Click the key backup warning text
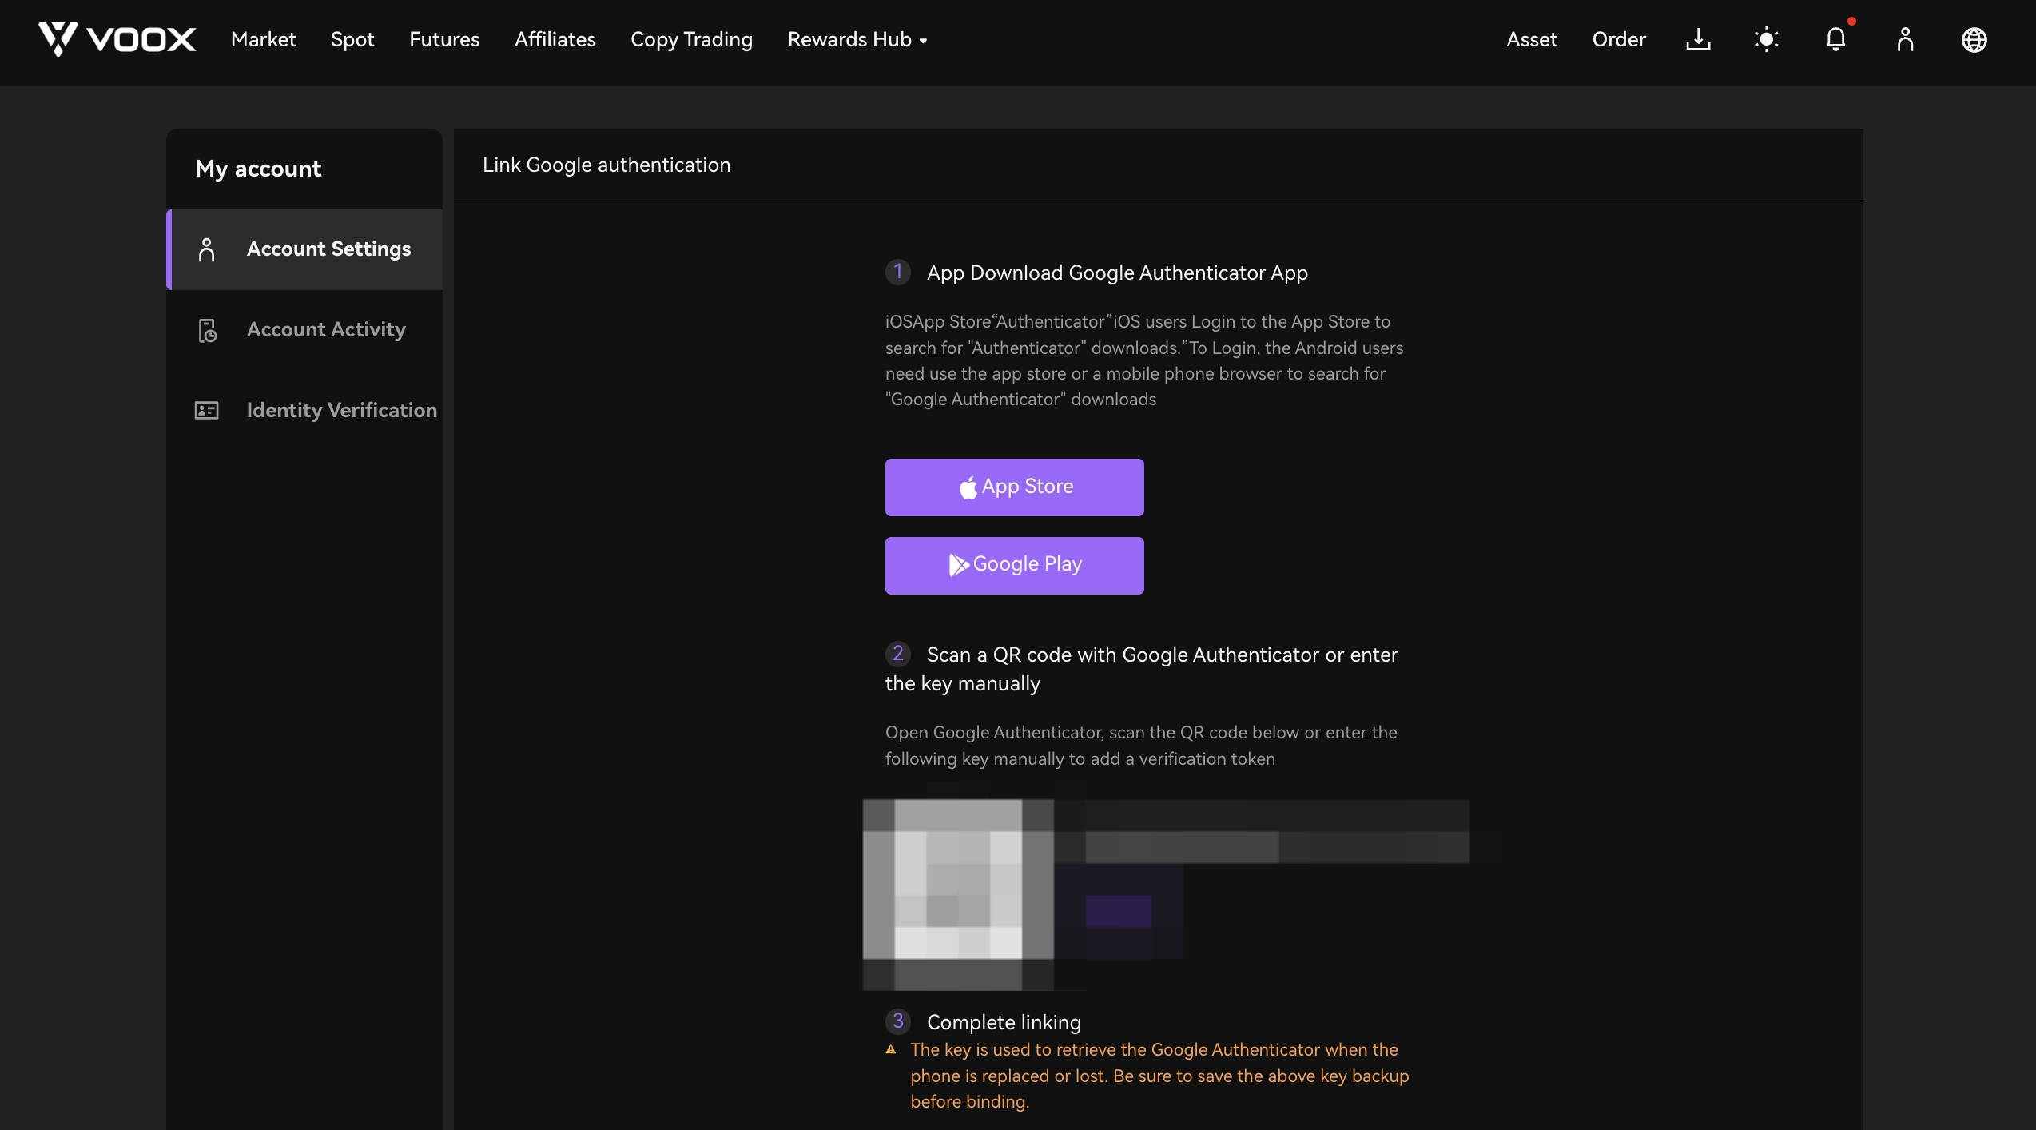Image resolution: width=2036 pixels, height=1130 pixels. (x=1159, y=1076)
